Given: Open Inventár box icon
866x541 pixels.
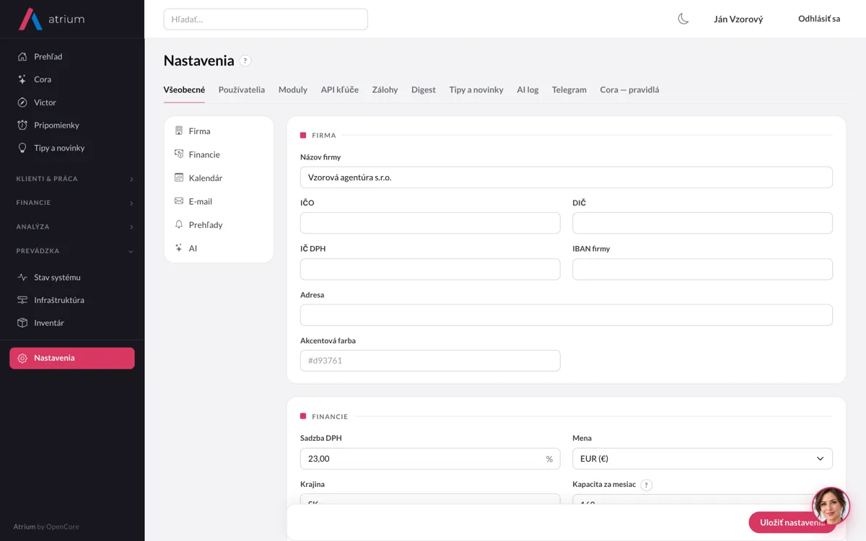Looking at the screenshot, I should click(22, 322).
